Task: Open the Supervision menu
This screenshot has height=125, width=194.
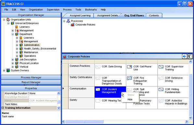Action: click(x=53, y=9)
